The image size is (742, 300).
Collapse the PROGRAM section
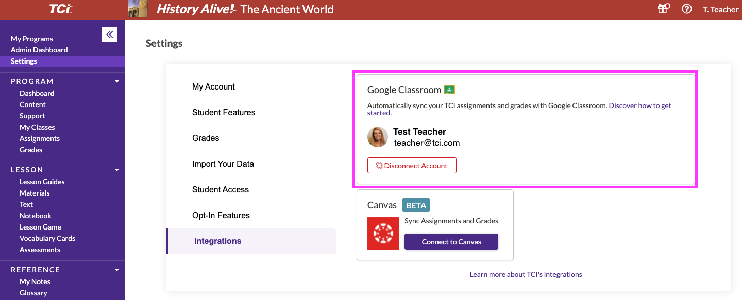click(116, 81)
